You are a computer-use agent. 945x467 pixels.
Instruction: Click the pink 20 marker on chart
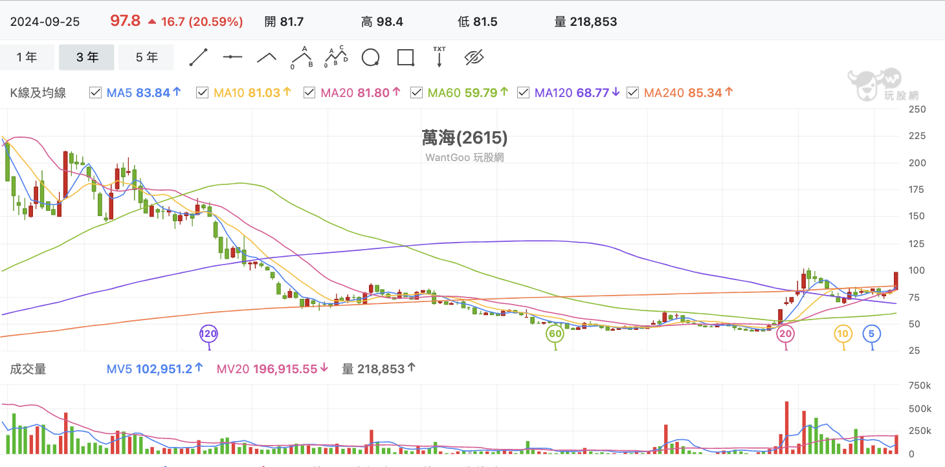tap(786, 334)
